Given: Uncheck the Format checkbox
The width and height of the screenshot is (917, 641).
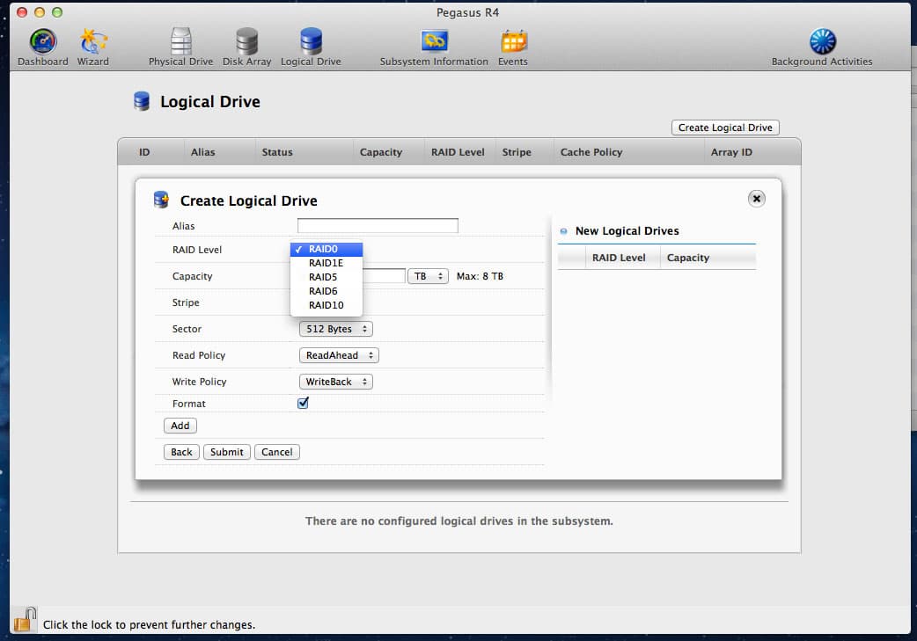Looking at the screenshot, I should 303,404.
